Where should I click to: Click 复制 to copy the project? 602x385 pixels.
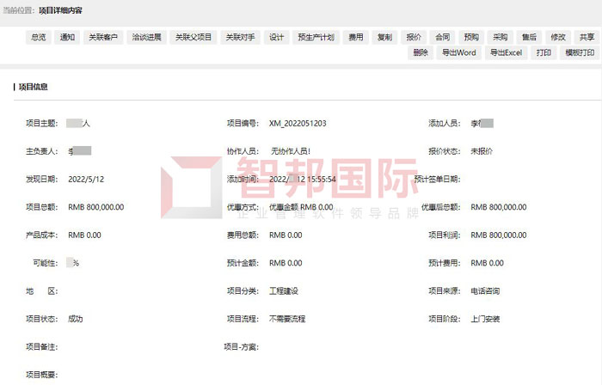tap(384, 38)
